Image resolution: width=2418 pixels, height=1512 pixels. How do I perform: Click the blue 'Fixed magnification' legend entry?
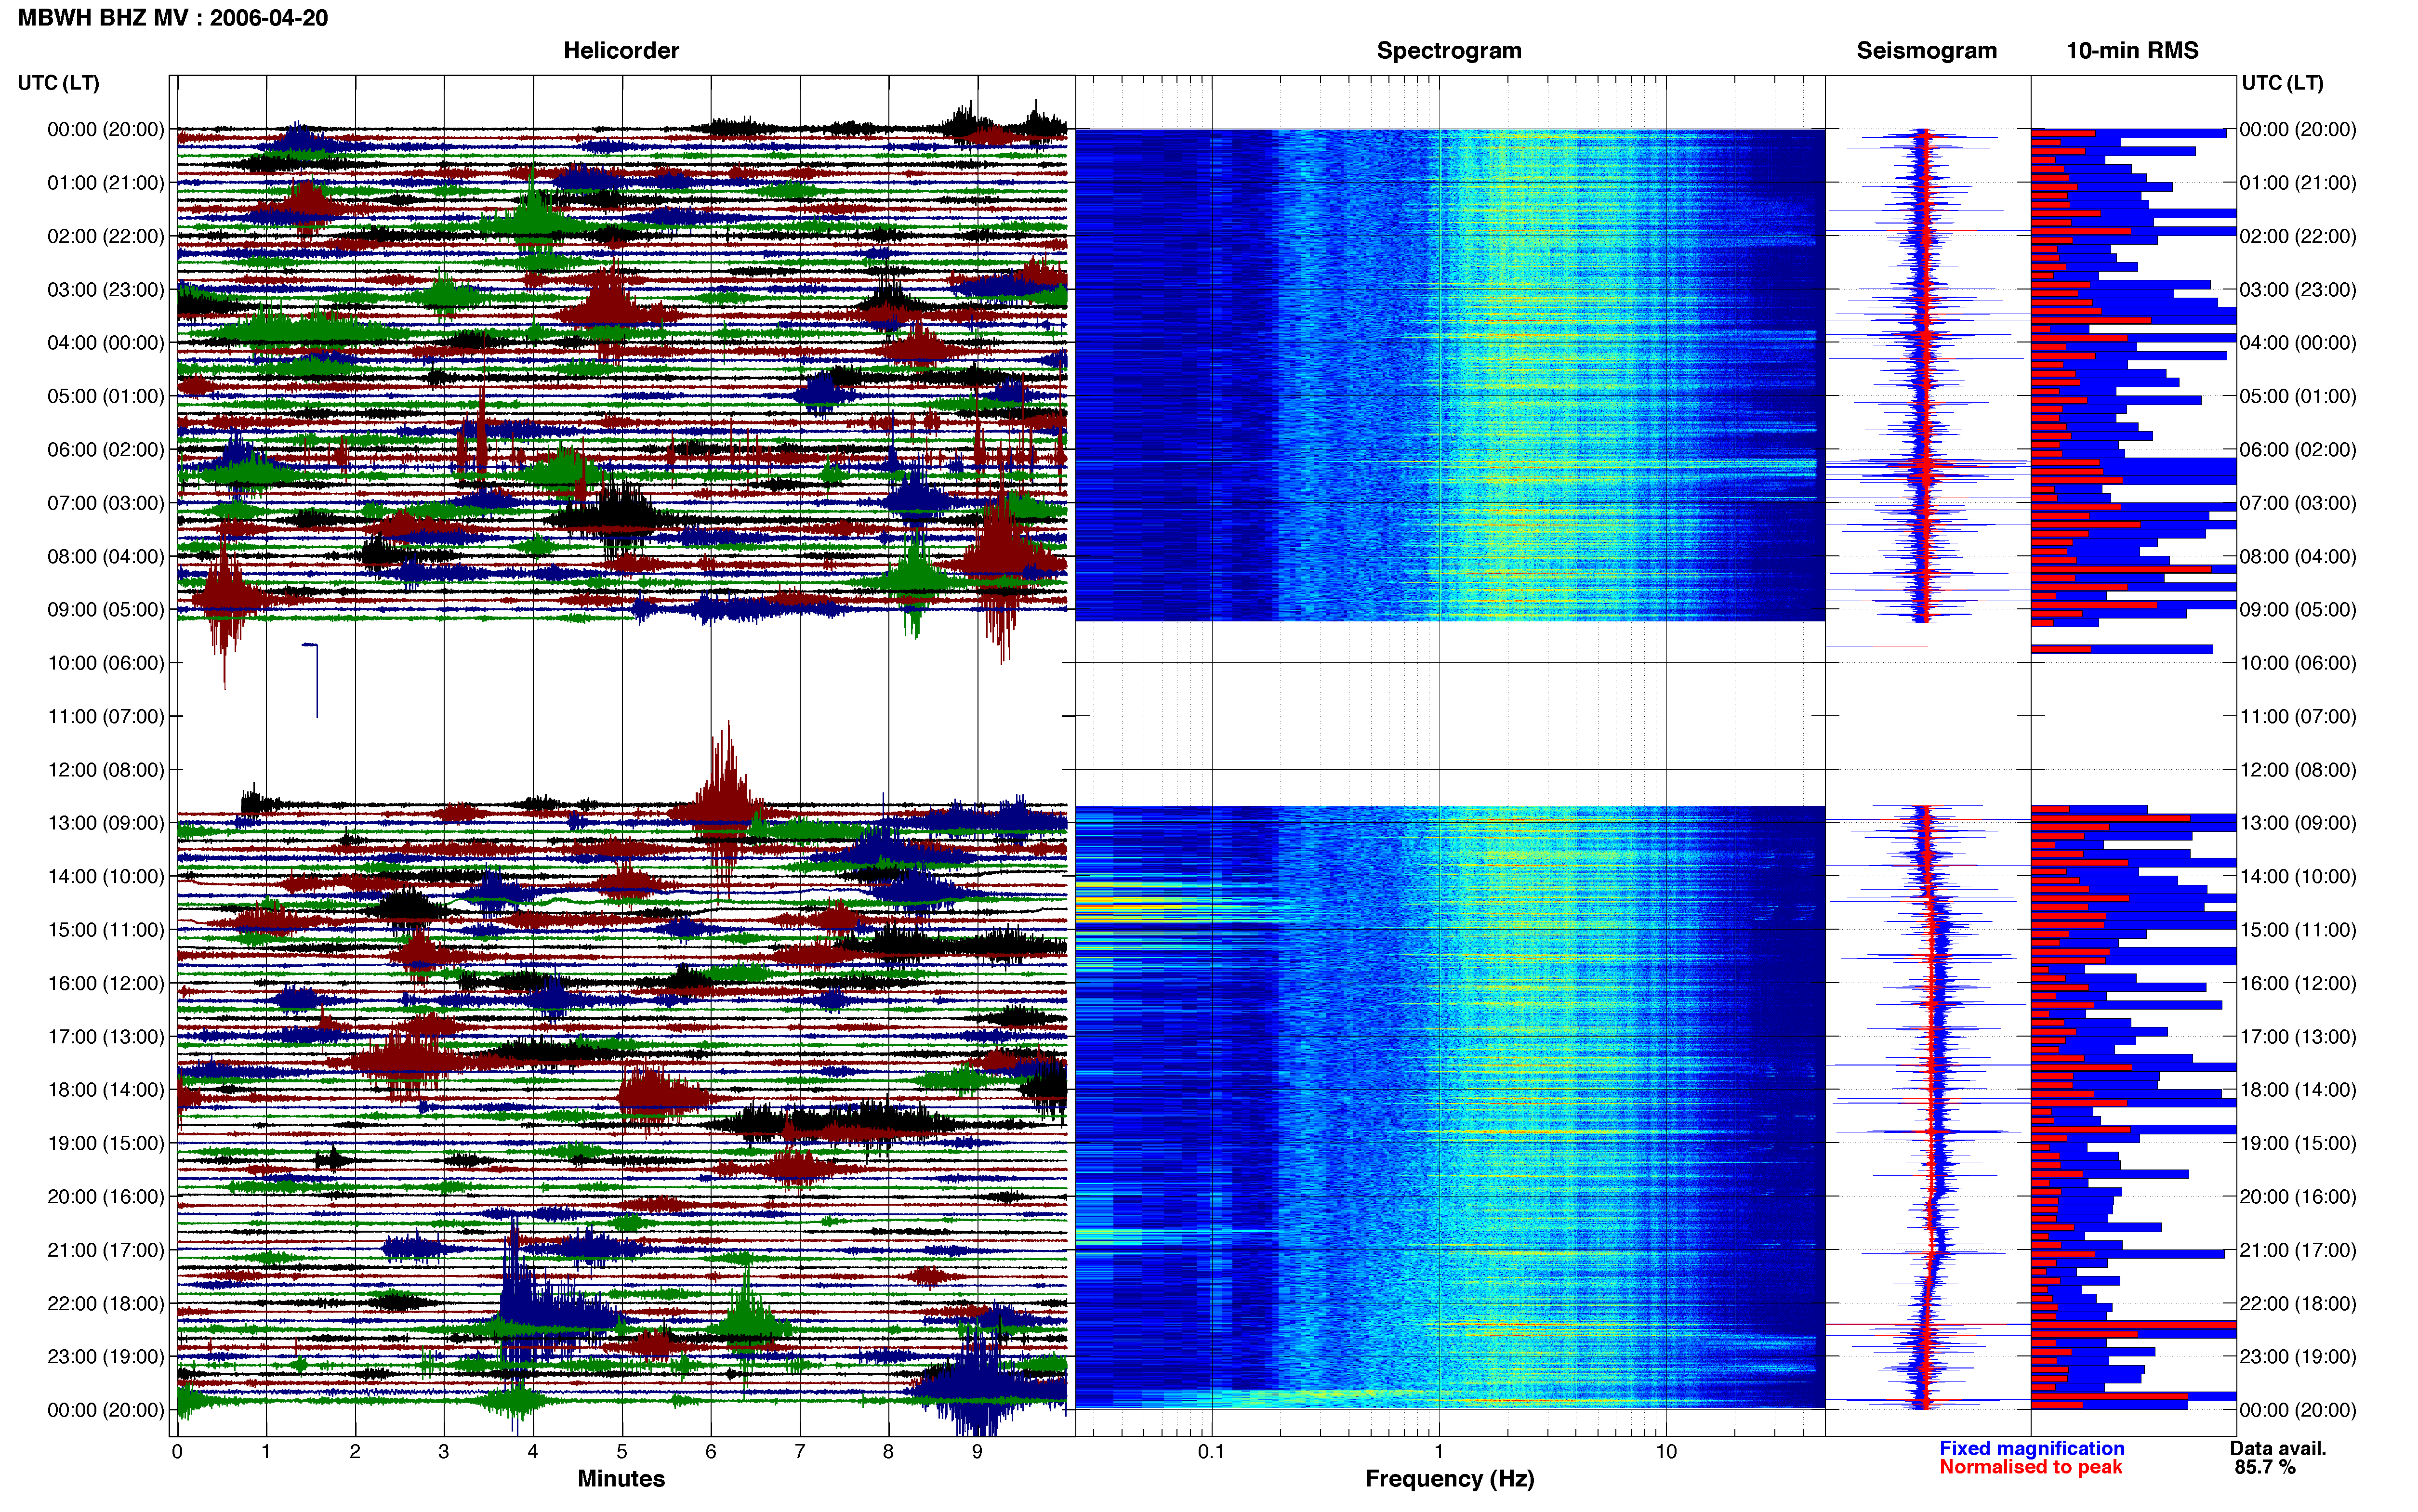tap(2032, 1448)
